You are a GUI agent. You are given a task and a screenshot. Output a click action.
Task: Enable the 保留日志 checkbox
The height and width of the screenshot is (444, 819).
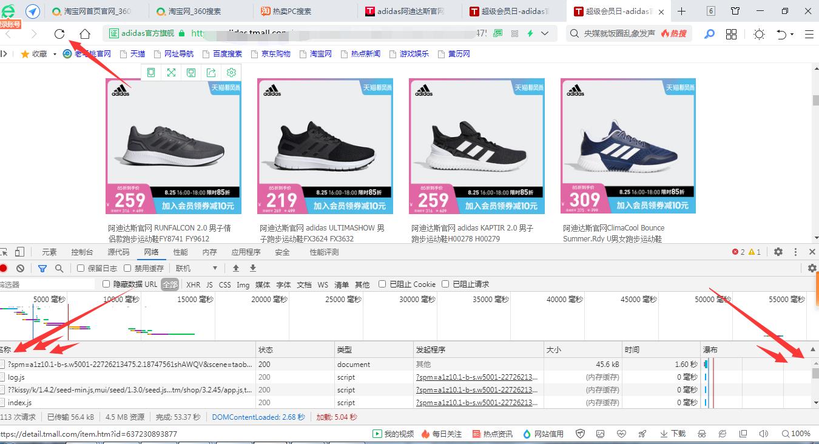click(82, 267)
